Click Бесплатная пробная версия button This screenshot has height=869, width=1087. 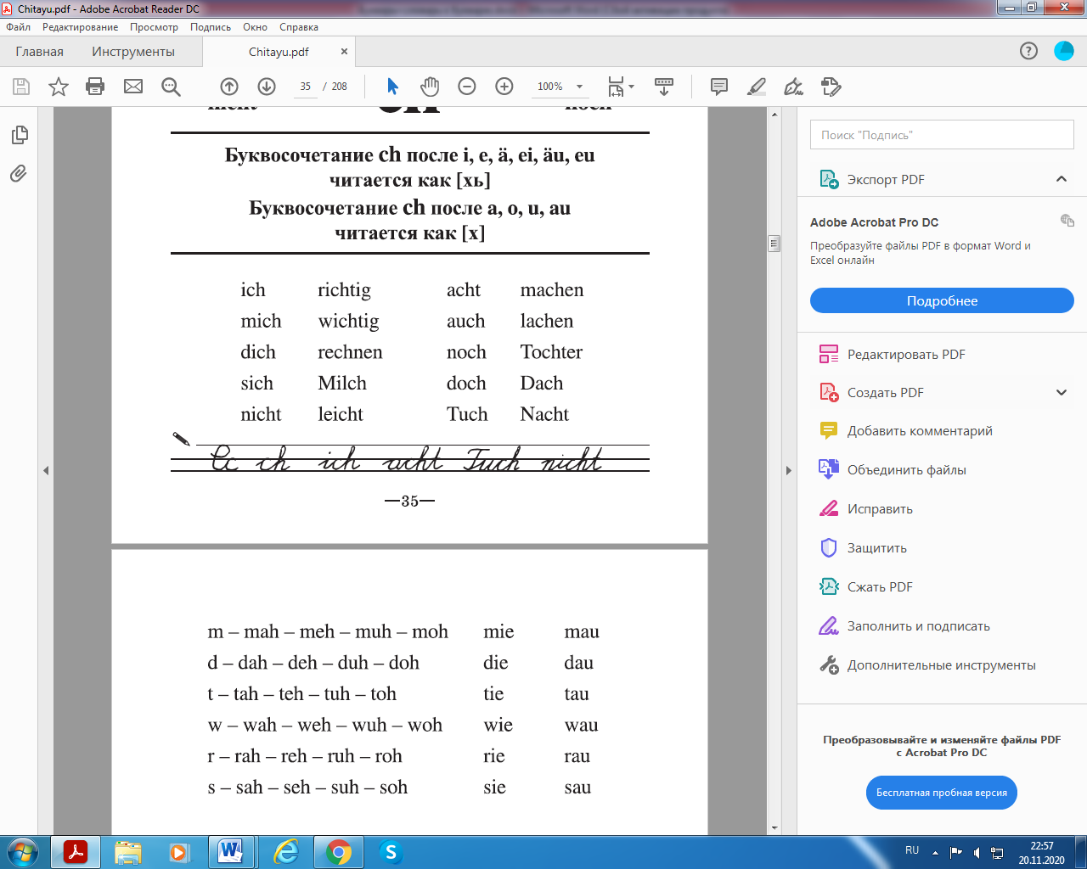point(942,793)
